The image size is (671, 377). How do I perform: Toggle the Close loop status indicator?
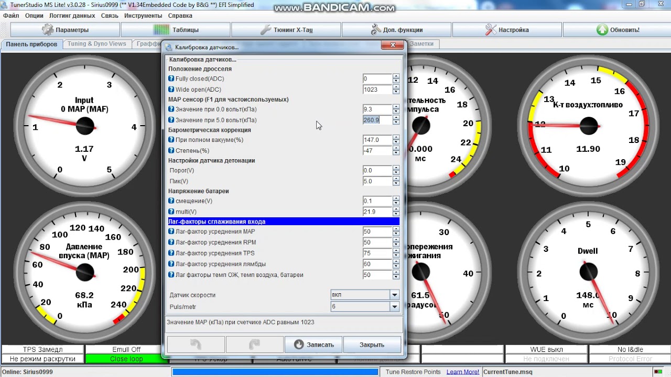tap(126, 359)
